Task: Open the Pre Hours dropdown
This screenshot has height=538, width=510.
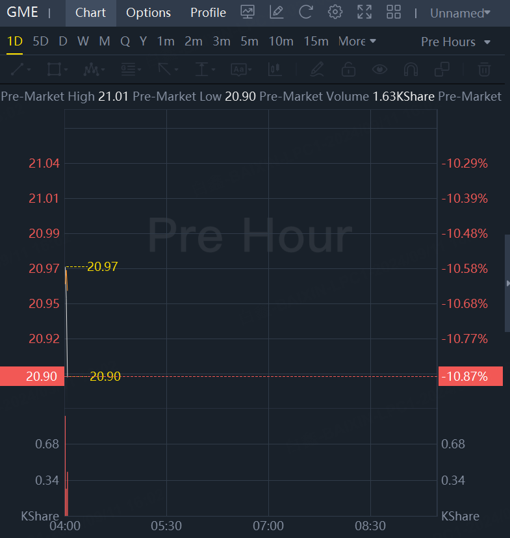Action: click(455, 42)
